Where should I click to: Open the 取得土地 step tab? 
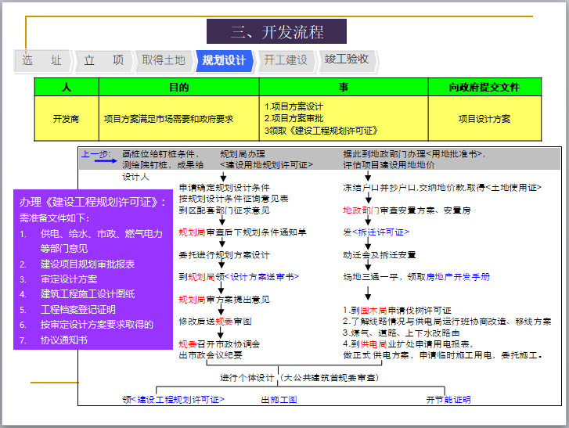pos(164,61)
